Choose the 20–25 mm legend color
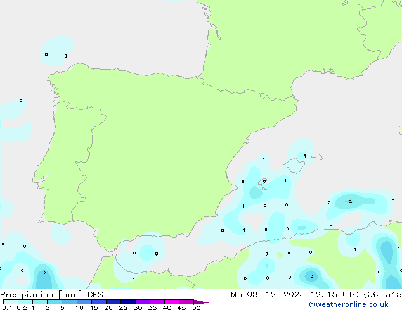This screenshot has width=402, height=310. coord(113,302)
